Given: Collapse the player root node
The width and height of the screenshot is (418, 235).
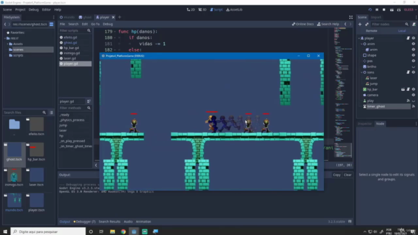Looking at the screenshot, I should (x=359, y=38).
